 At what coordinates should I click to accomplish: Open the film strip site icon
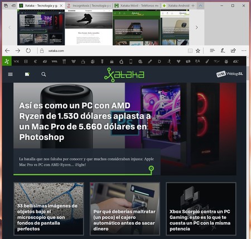26,61
